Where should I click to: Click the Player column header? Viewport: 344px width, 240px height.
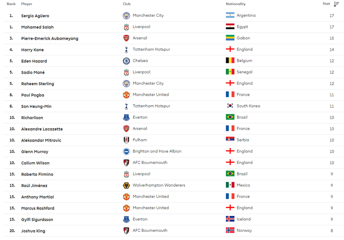(x=27, y=4)
